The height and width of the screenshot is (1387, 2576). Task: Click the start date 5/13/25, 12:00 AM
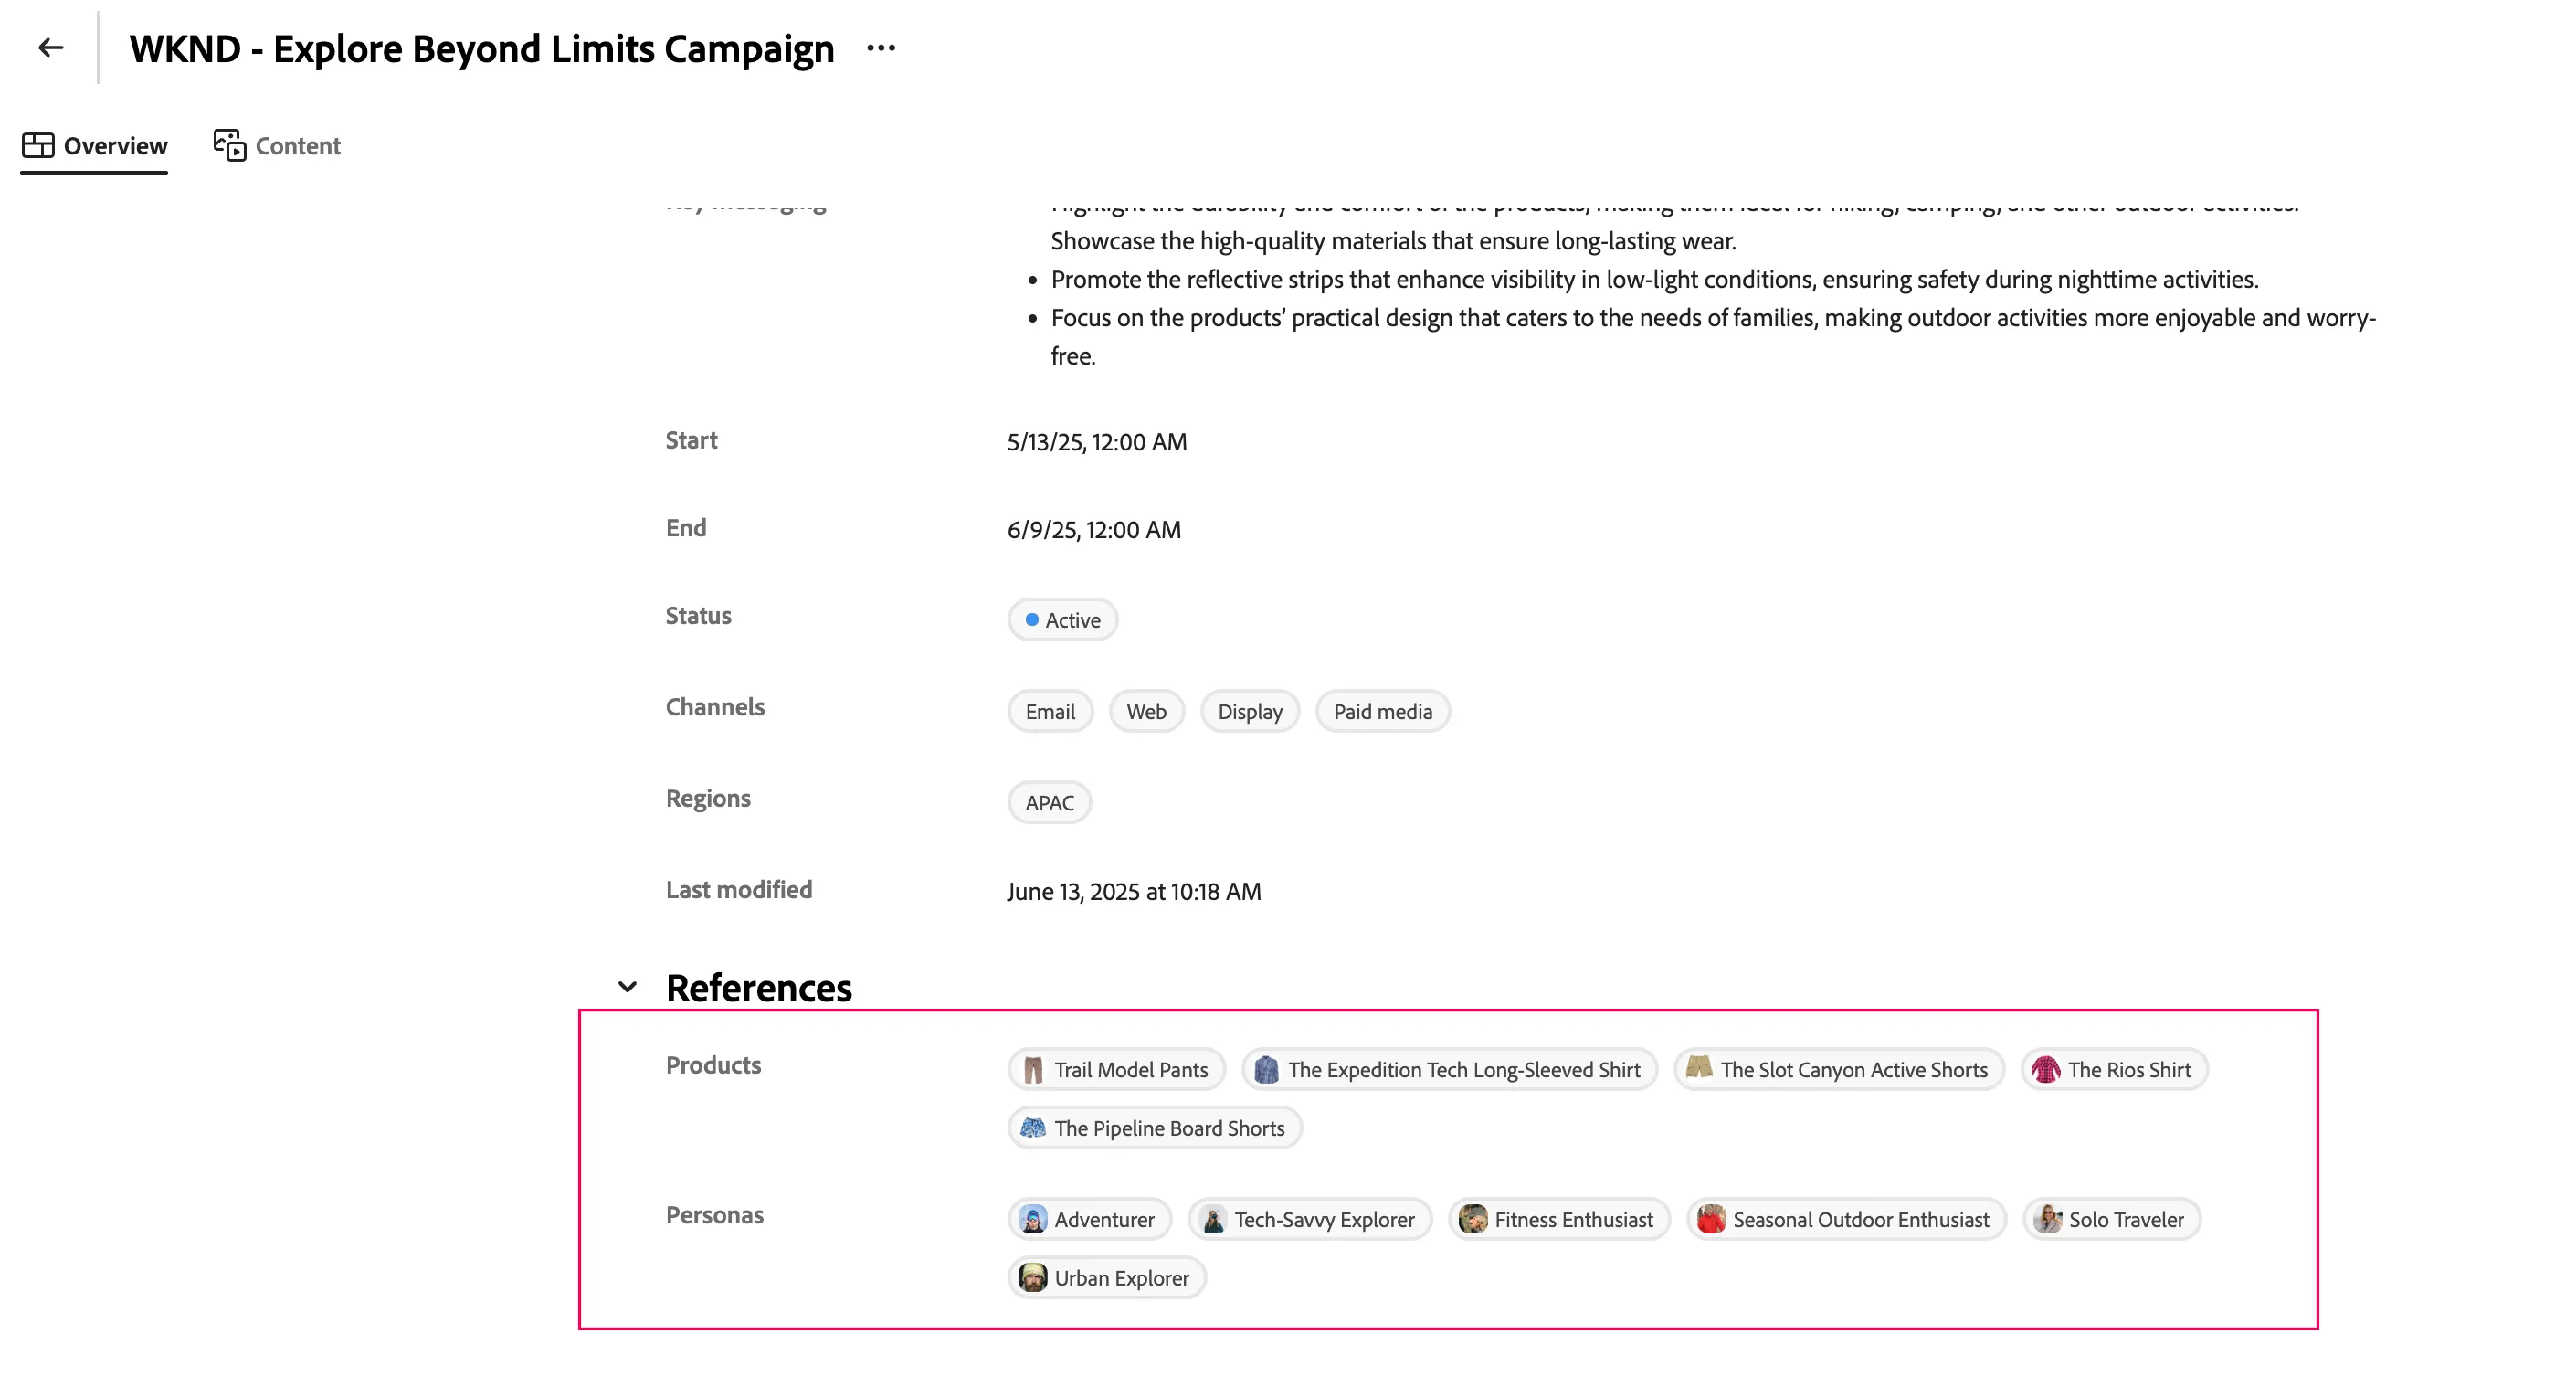click(1097, 442)
